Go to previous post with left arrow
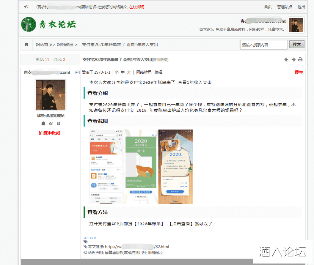The width and height of the screenshot is (314, 265). click(286, 59)
